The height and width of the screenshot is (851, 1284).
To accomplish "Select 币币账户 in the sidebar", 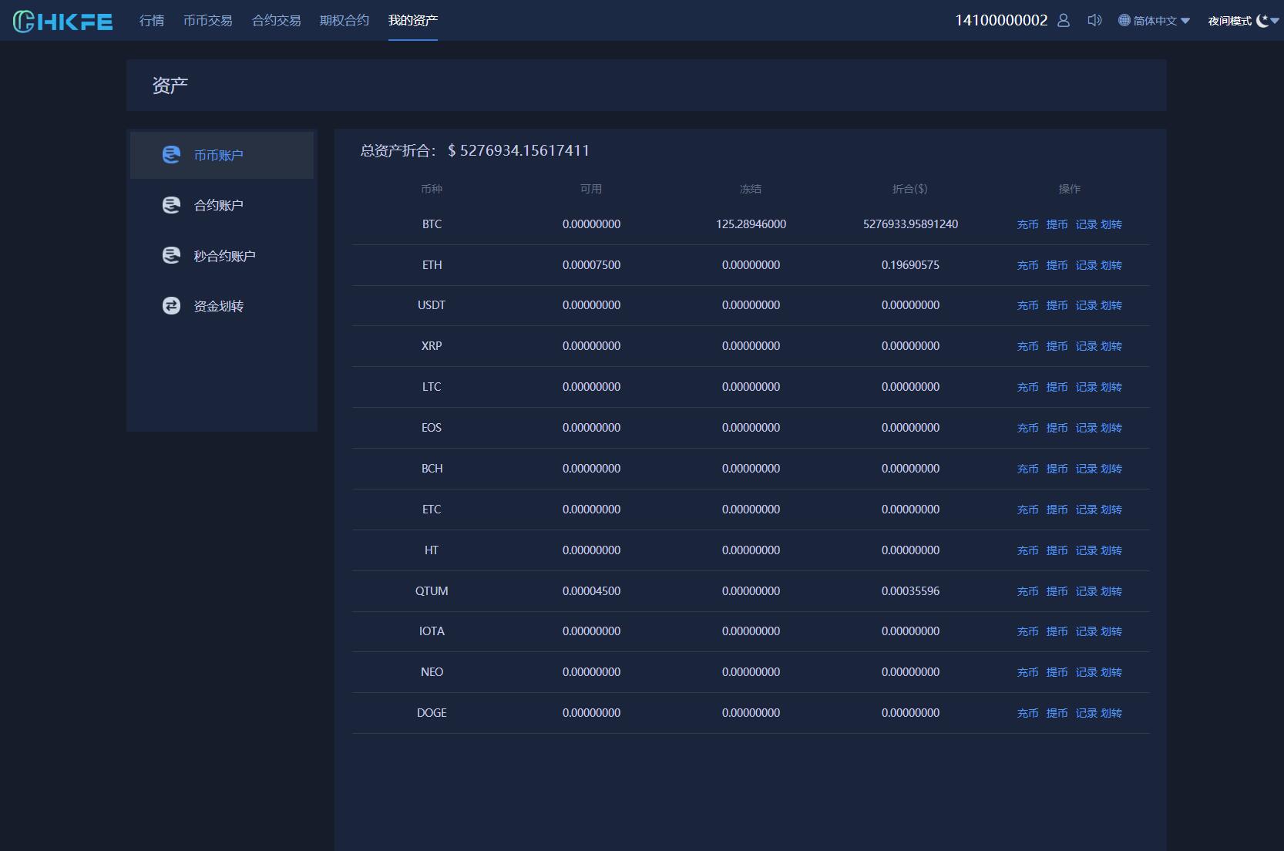I will [x=222, y=155].
